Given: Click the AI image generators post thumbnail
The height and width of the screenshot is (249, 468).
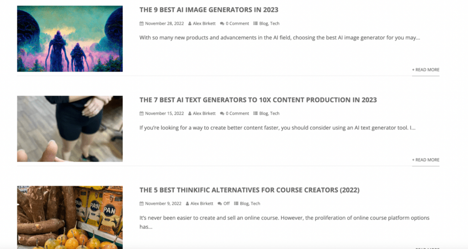Looking at the screenshot, I should [x=70, y=39].
